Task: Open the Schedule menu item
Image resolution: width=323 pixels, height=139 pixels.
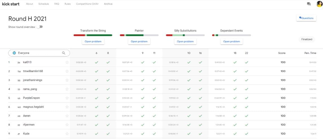Action: [43, 4]
